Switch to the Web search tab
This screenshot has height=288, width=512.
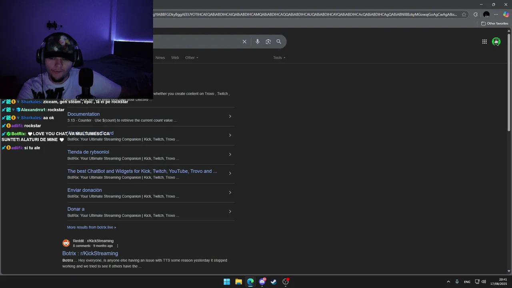(175, 58)
